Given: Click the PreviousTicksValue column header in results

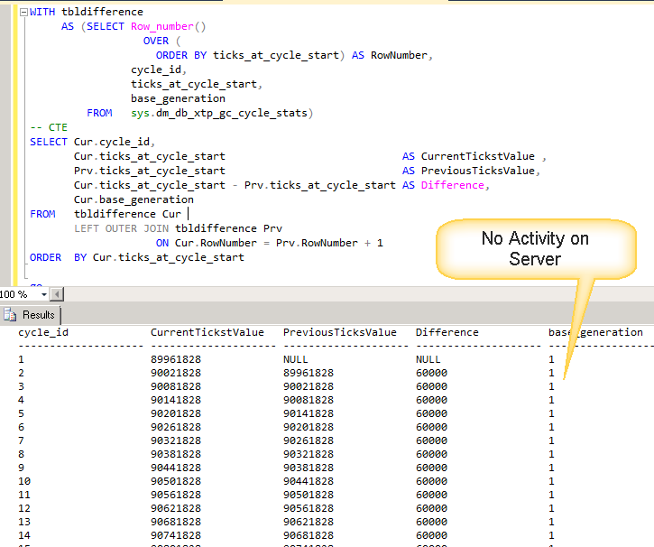Looking at the screenshot, I should pos(339,332).
